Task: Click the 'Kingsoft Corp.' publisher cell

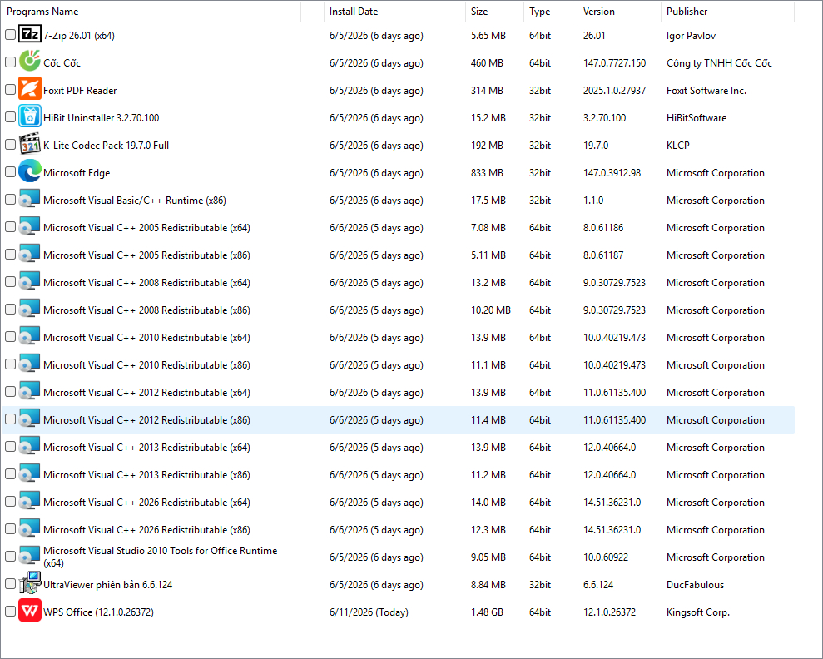Action: point(697,612)
